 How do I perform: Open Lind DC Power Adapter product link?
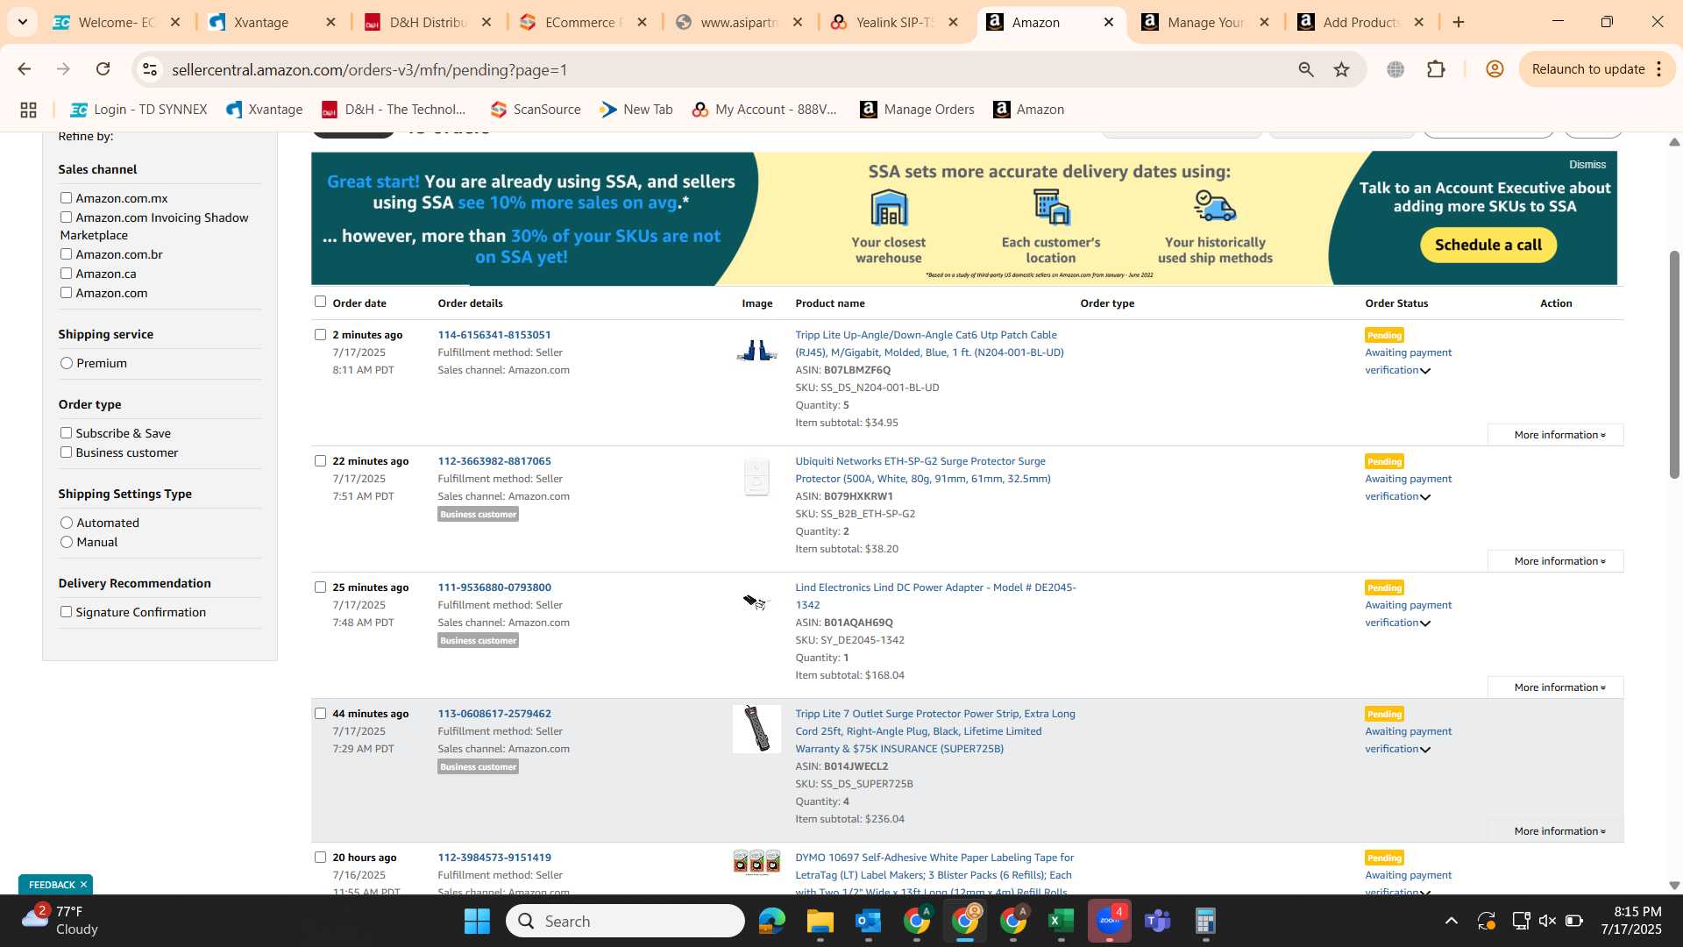coord(935,596)
